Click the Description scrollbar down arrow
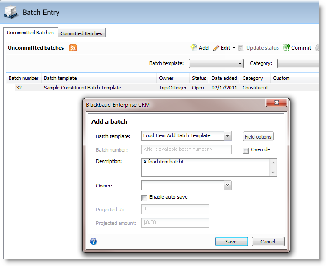This screenshot has width=326, height=266. (273, 172)
